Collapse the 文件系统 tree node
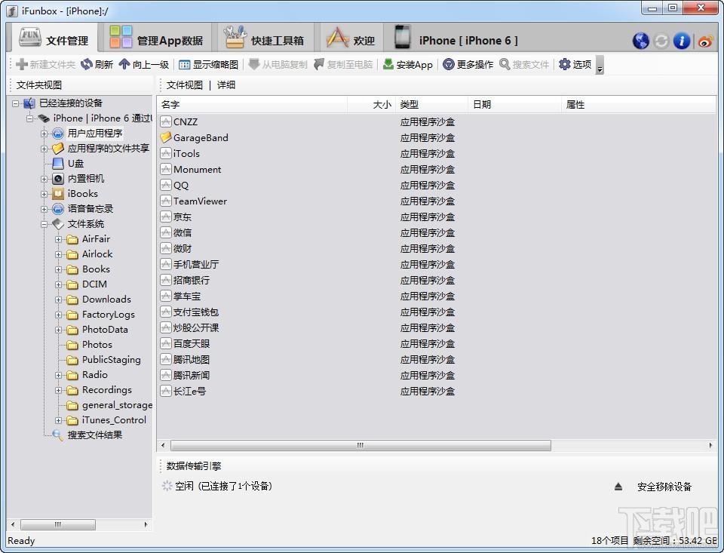 44,224
